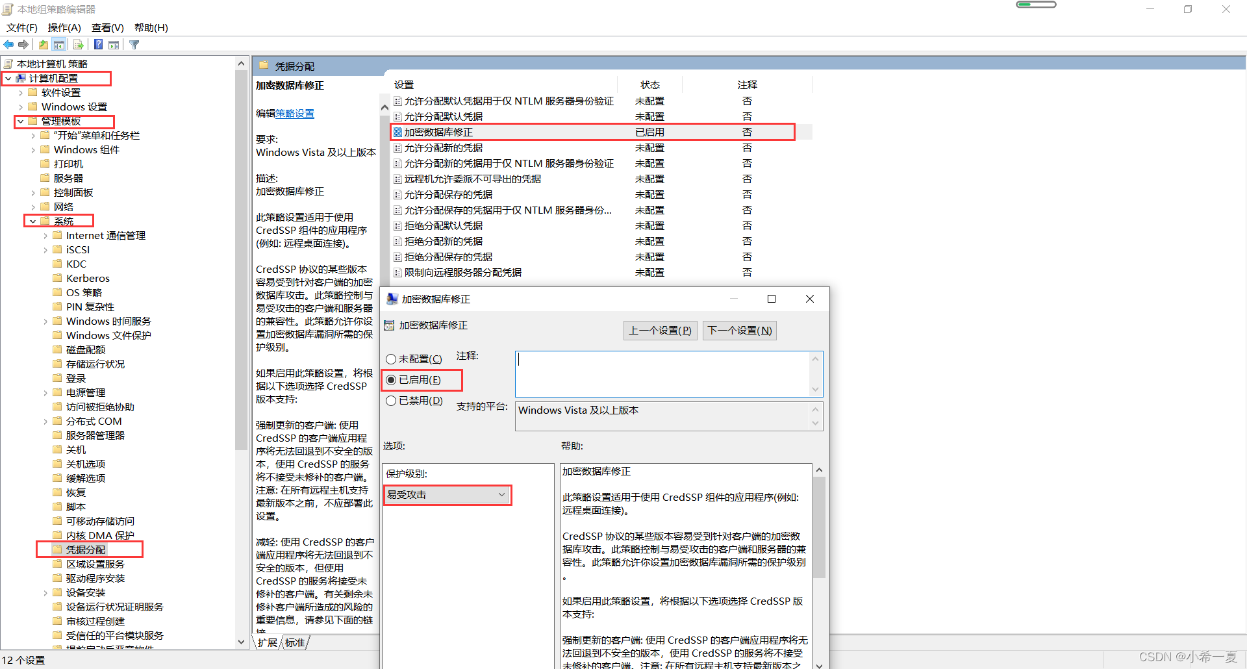This screenshot has height=669, width=1247.
Task: Click the folder icon next to Kerberos
Action: 57,278
